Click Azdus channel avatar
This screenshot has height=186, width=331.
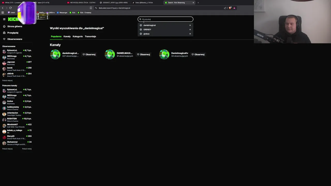click(x=4, y=102)
